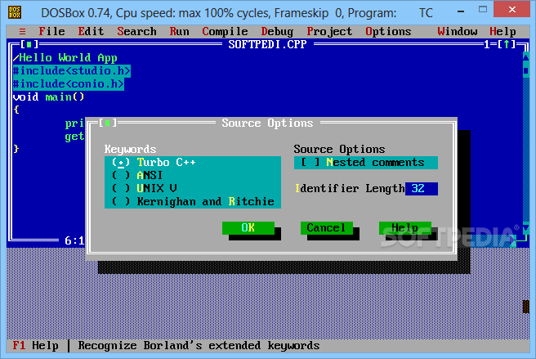Click the SOFTPEDI.CPP window title
Screen dimensions: 536x359
(x=267, y=44)
